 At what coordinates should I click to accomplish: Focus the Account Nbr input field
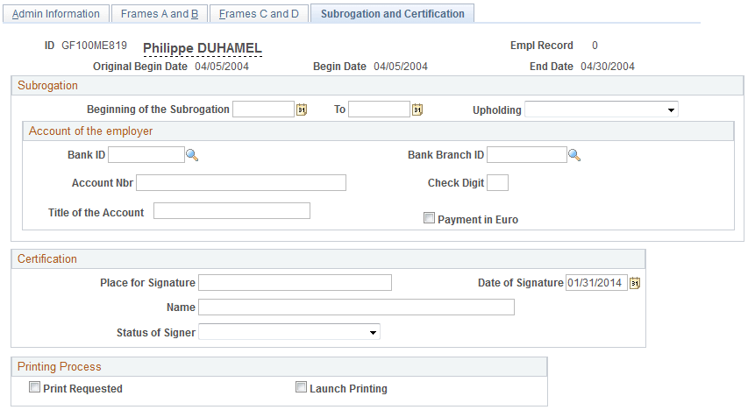tap(241, 182)
